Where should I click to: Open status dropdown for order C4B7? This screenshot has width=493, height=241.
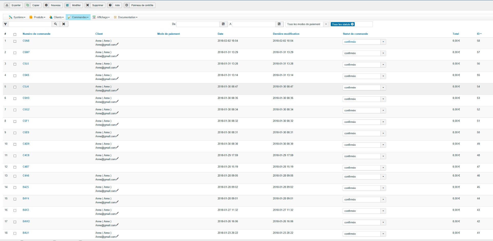[364, 168]
